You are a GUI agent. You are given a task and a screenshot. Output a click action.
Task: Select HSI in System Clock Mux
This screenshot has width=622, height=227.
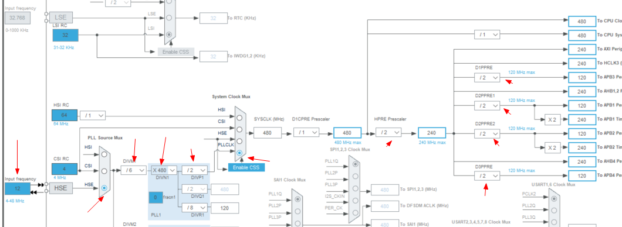239,118
